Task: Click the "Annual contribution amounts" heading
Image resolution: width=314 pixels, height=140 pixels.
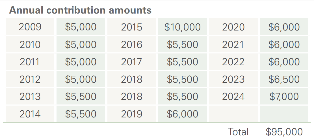Action: (x=80, y=10)
